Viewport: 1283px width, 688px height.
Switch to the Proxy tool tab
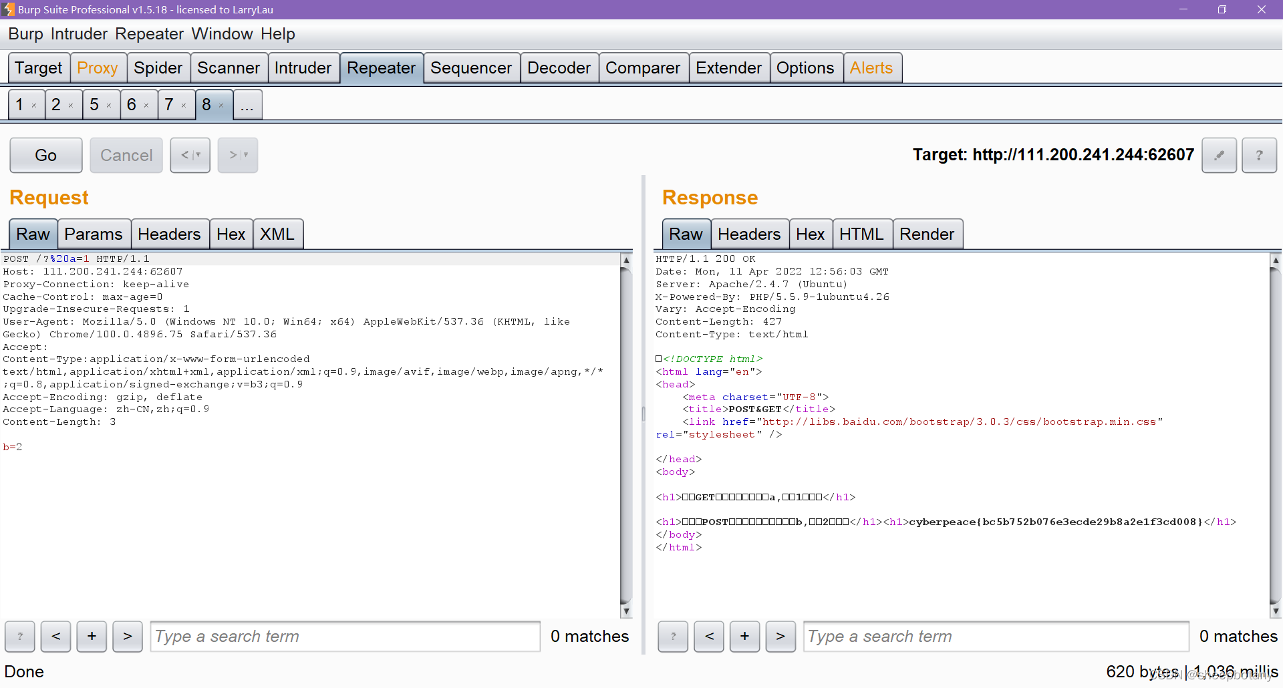(x=98, y=68)
